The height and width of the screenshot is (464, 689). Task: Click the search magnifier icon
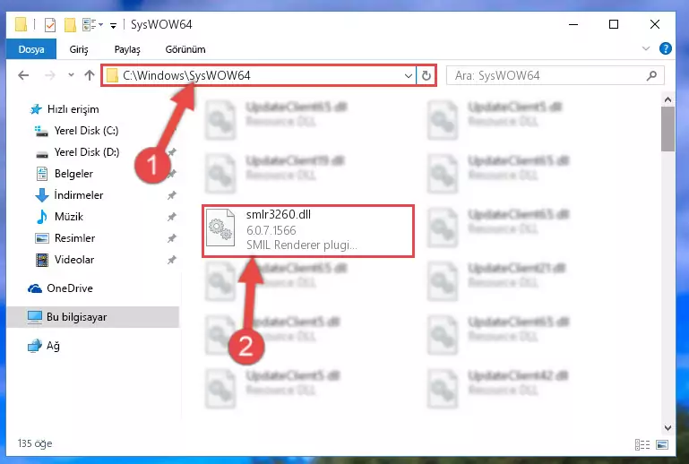(x=652, y=75)
